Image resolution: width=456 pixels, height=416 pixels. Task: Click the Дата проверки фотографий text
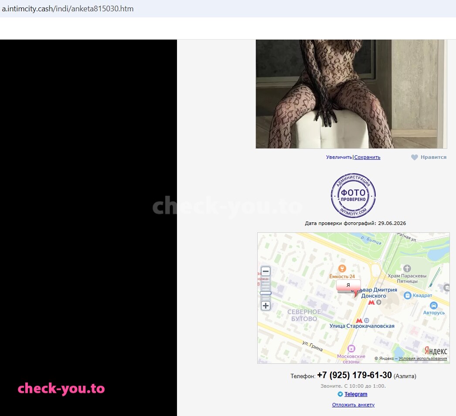[x=355, y=223]
